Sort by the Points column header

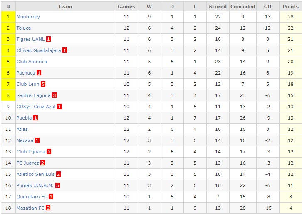[290, 7]
